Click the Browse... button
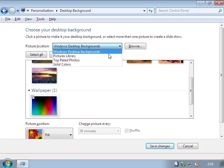This screenshot has height=168, width=224. tap(135, 46)
